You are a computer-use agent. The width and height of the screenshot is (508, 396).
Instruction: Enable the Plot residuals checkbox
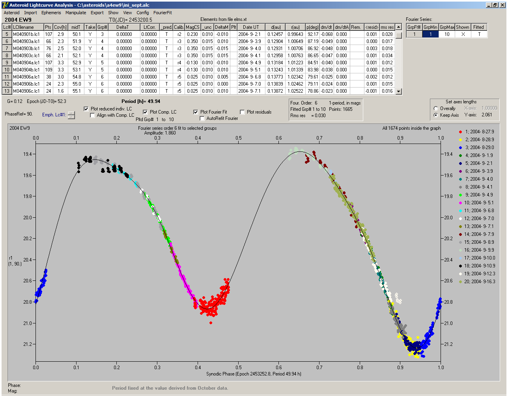point(242,112)
